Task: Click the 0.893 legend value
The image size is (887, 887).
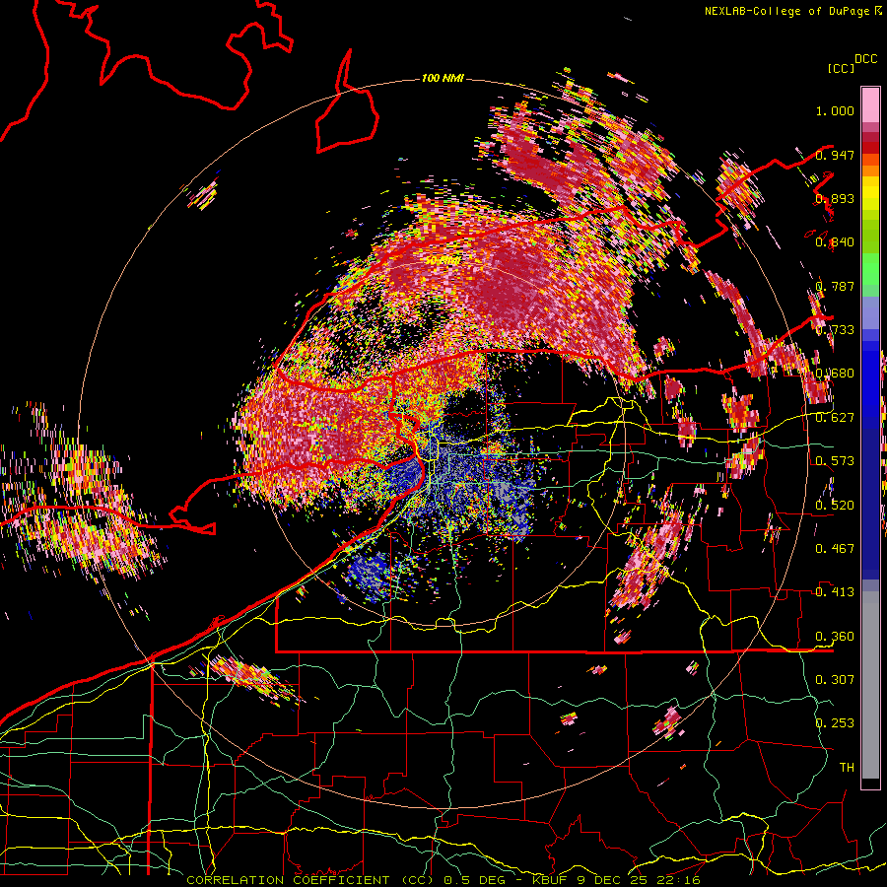Action: (835, 198)
